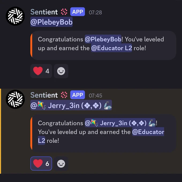Click the pink server tag icon beside Sentient at 07:28

pyautogui.click(x=64, y=12)
